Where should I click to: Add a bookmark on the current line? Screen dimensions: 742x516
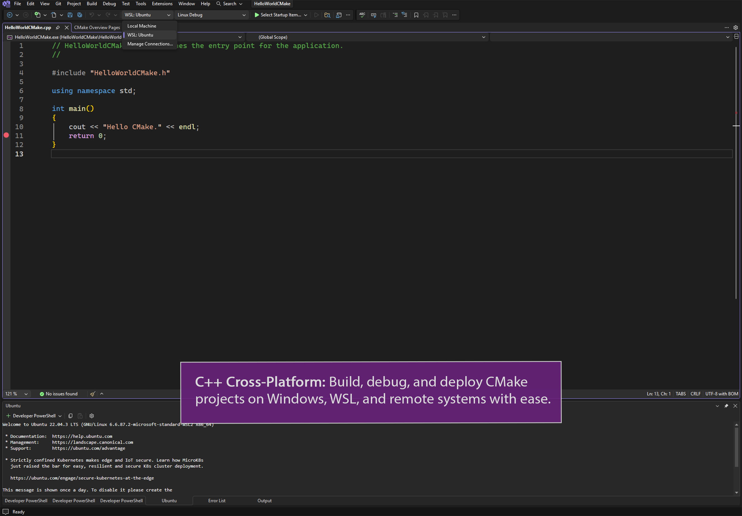point(416,15)
